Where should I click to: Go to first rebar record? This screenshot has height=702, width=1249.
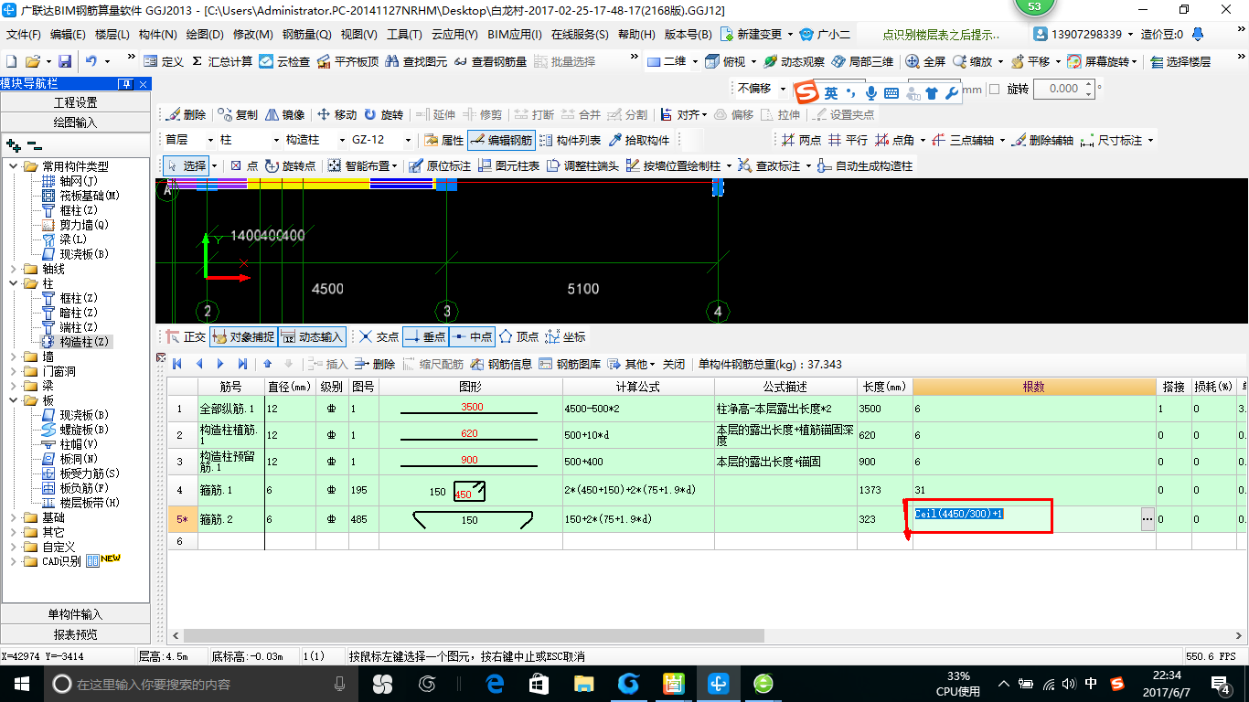[177, 363]
